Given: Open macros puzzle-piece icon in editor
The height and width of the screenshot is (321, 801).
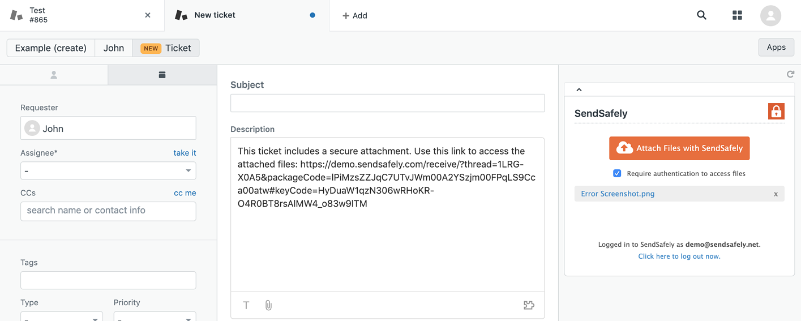Looking at the screenshot, I should (x=529, y=305).
